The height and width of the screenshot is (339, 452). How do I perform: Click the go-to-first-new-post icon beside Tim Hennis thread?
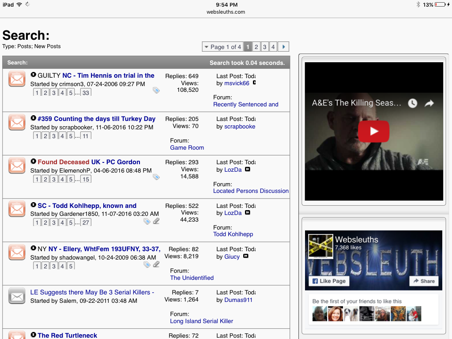pos(34,75)
